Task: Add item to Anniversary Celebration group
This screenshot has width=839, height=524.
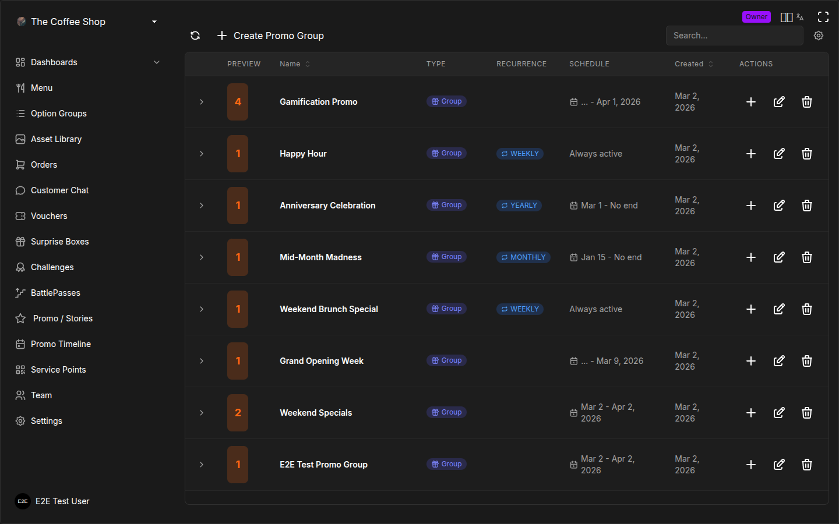Action: 750,206
